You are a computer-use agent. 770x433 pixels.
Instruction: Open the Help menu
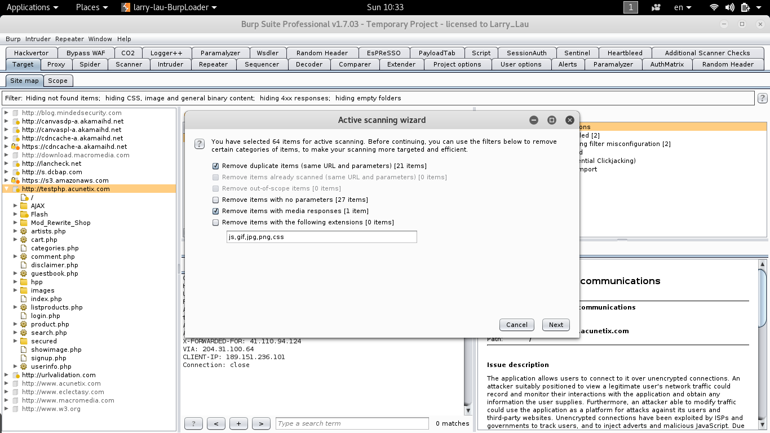tap(124, 39)
